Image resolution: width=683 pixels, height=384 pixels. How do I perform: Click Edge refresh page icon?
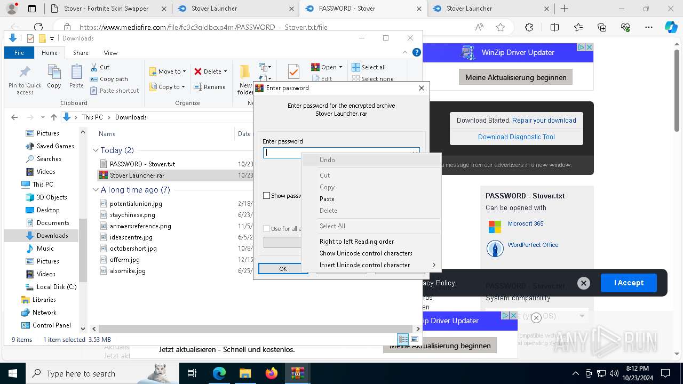tap(38, 27)
